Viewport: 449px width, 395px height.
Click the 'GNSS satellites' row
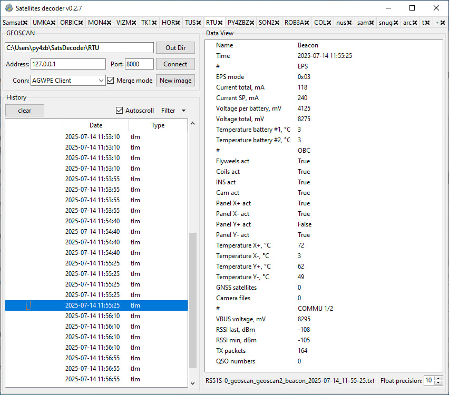pyautogui.click(x=324, y=288)
